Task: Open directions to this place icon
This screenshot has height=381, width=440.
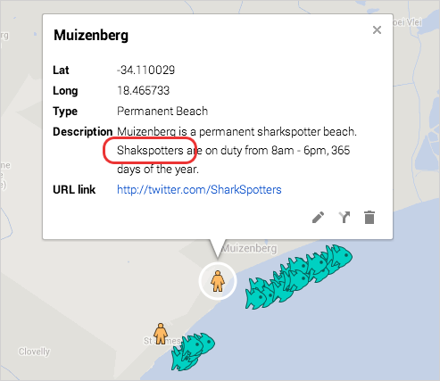Action: (345, 218)
